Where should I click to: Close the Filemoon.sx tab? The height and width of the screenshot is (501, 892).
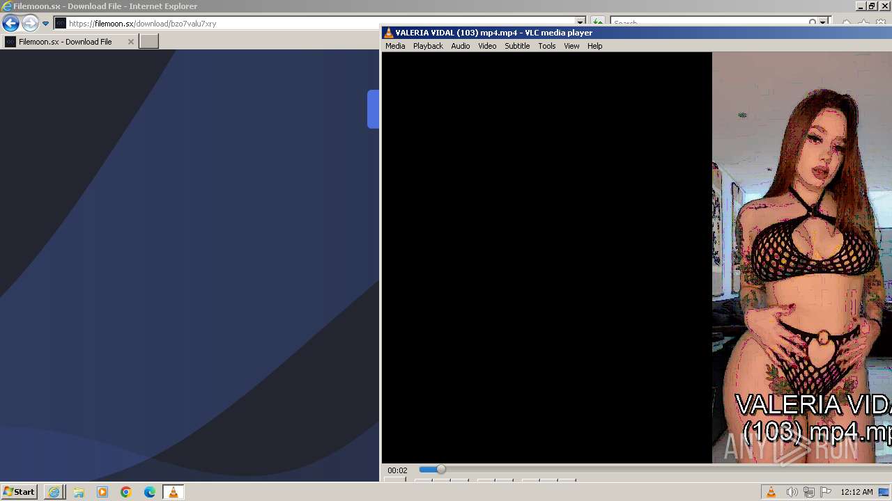130,42
